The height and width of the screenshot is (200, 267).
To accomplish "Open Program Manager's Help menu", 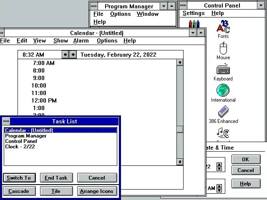I will tap(100, 22).
